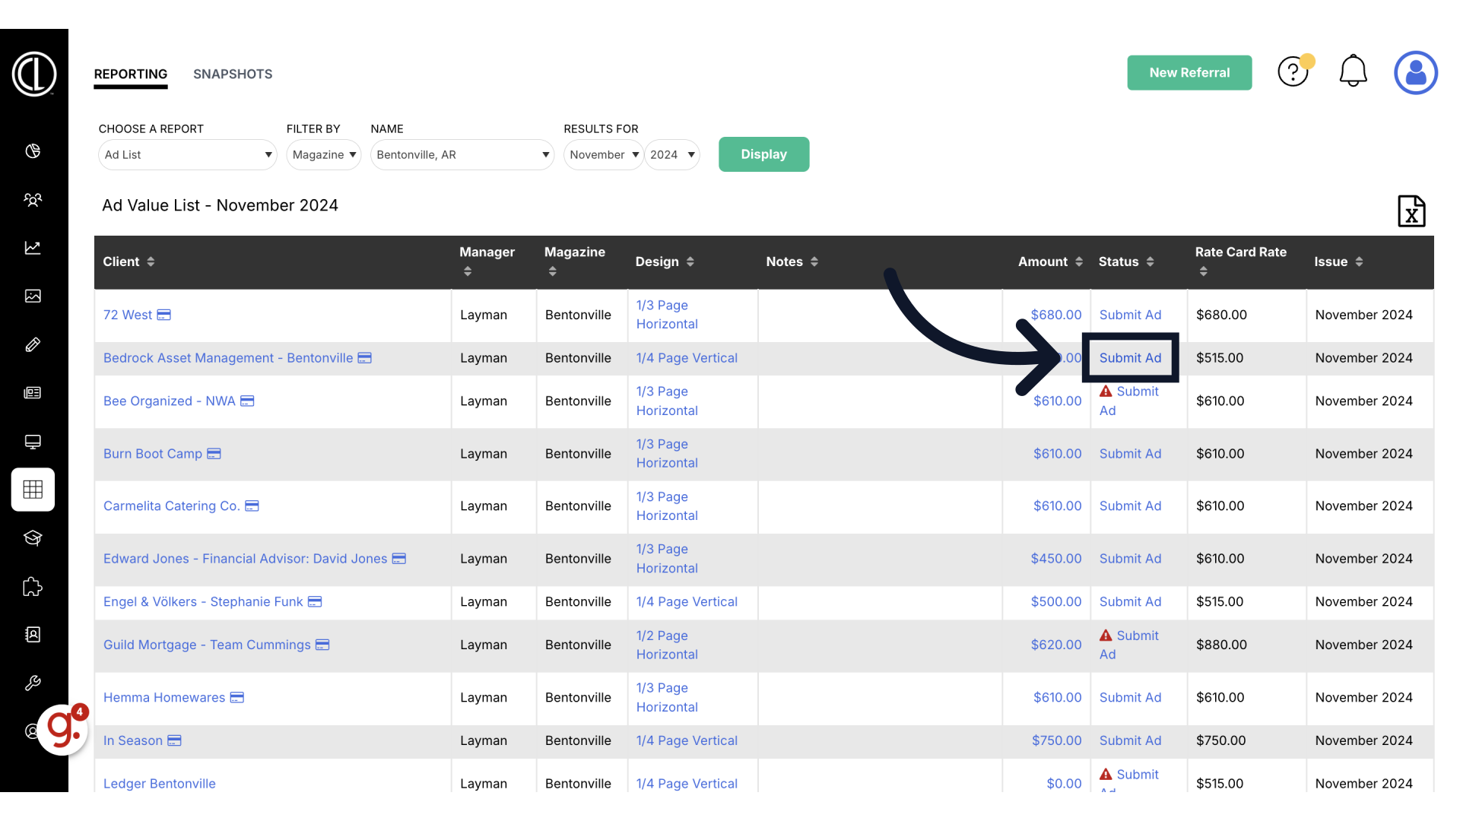This screenshot has width=1460, height=821.
Task: Click Submit Ad for Hemma Homewares
Action: point(1130,698)
